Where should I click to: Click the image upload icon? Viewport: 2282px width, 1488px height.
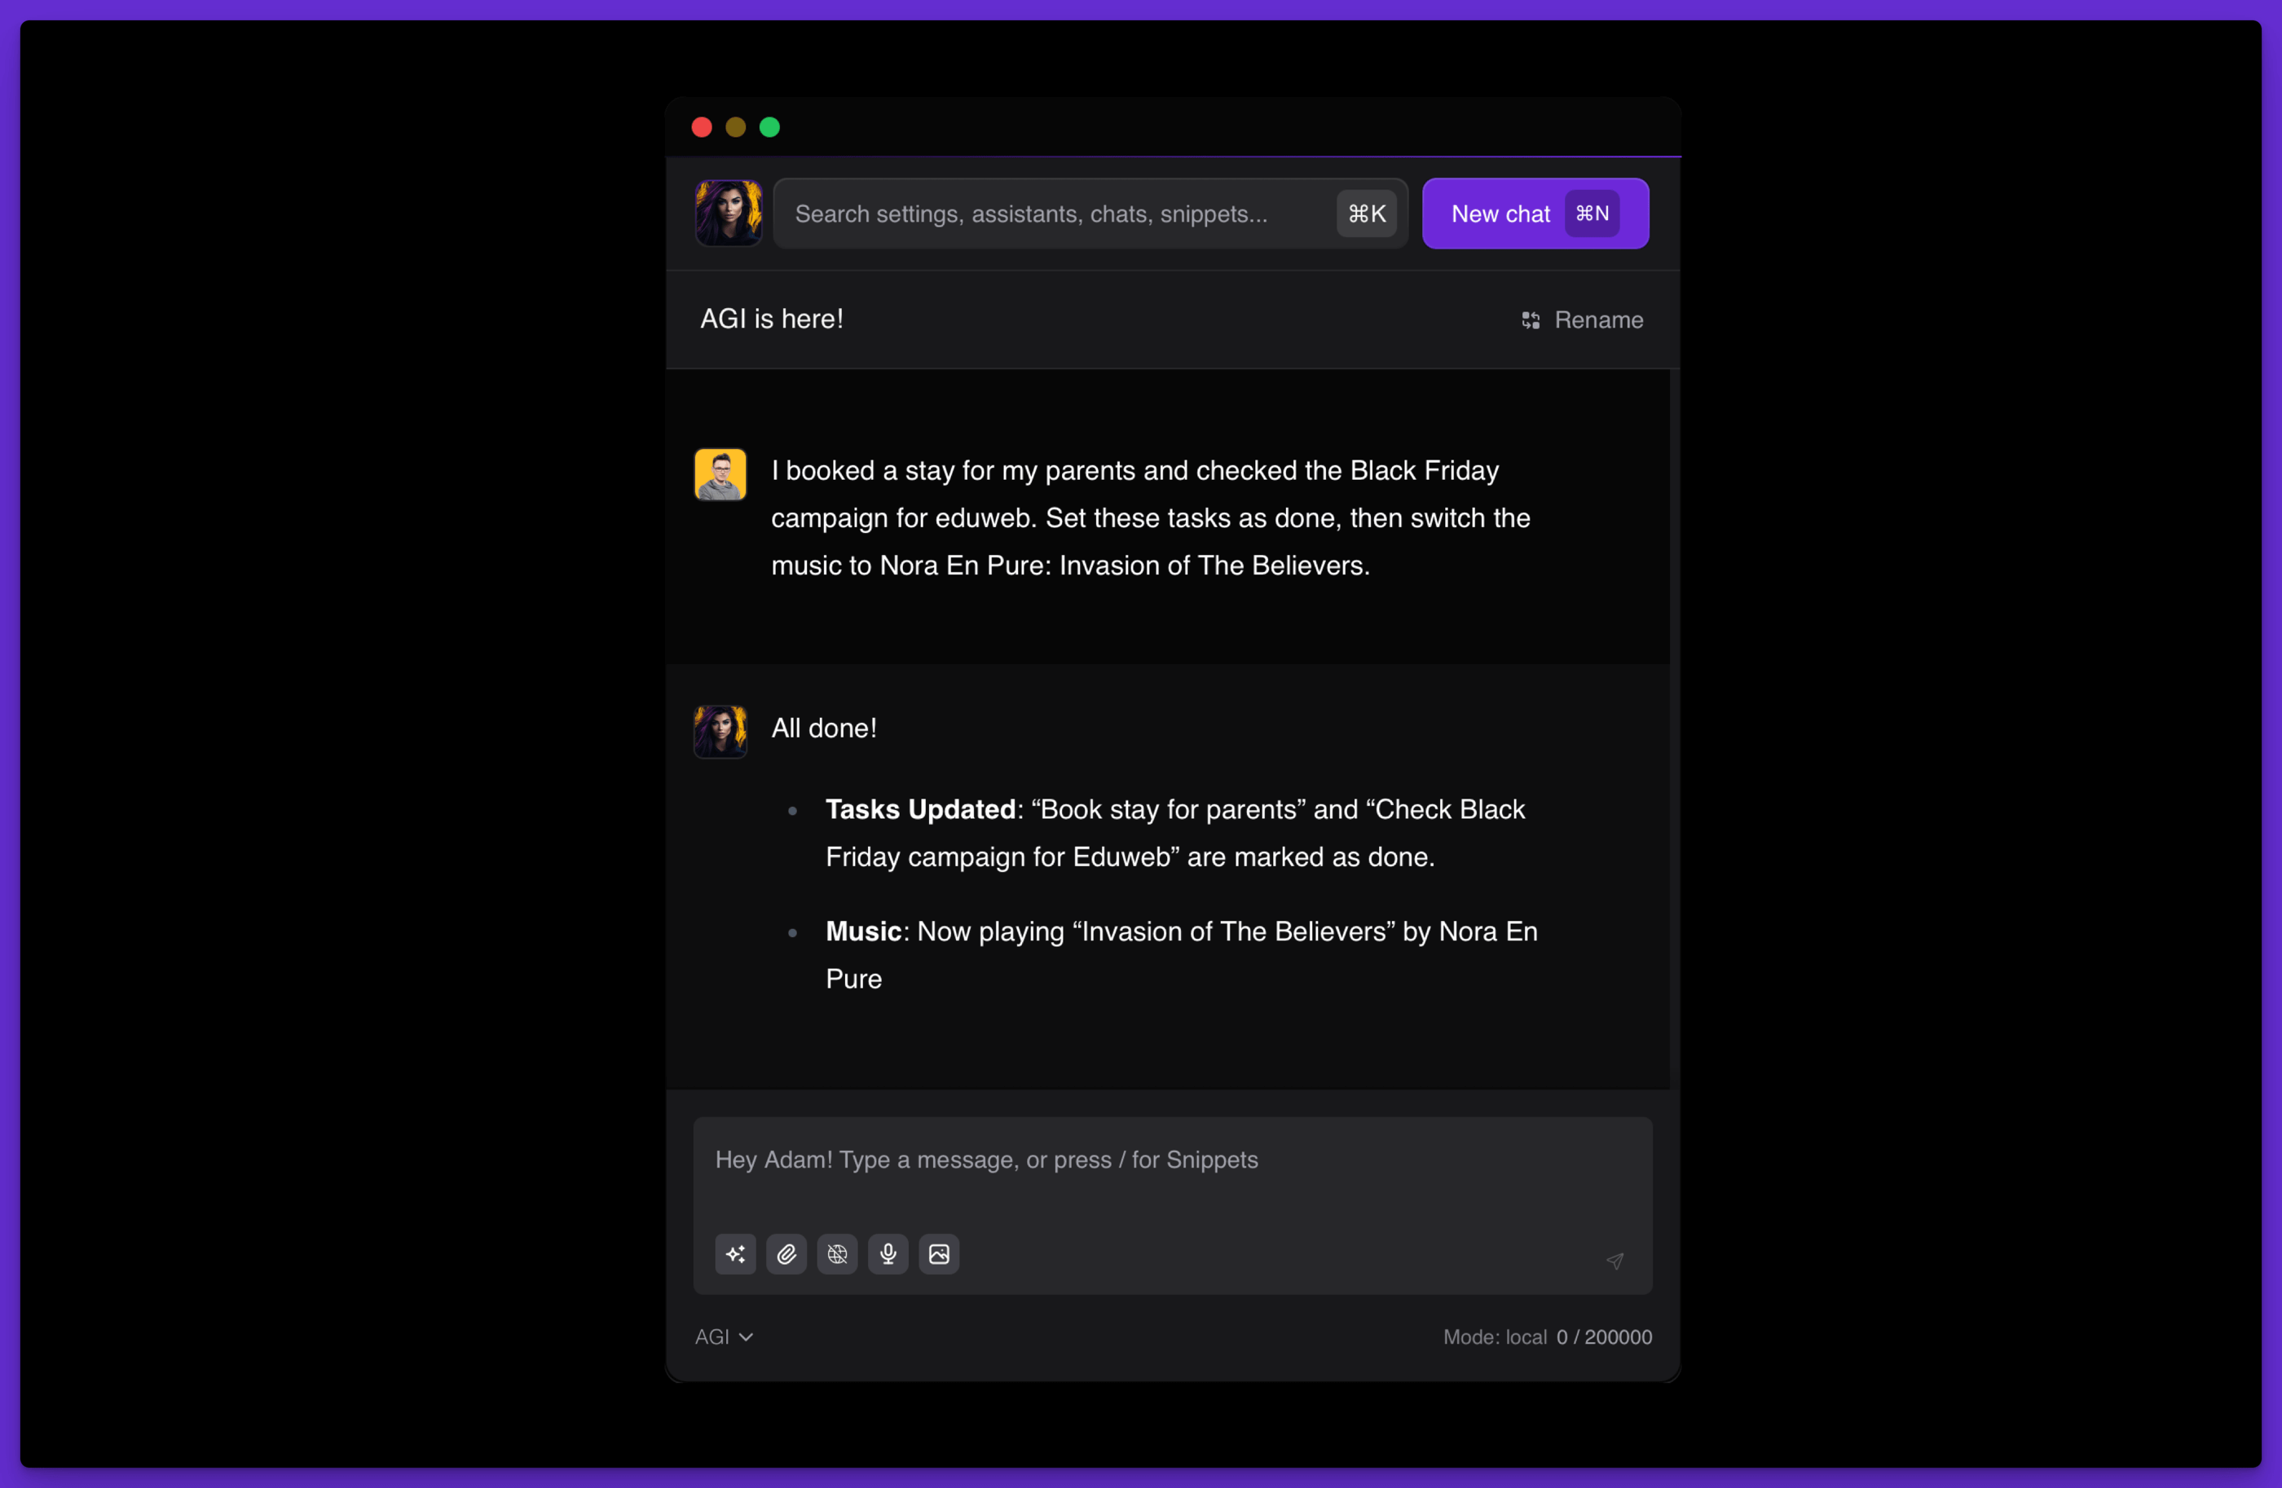(x=939, y=1254)
